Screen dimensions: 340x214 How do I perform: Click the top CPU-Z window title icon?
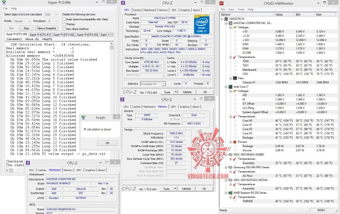[x=123, y=3]
